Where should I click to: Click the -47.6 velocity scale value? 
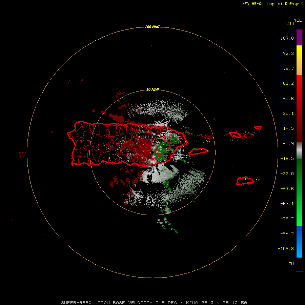[x=287, y=189]
